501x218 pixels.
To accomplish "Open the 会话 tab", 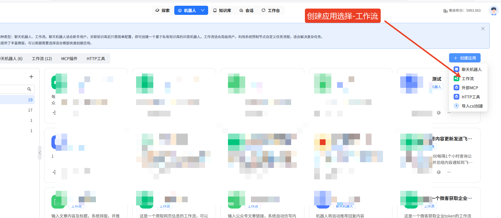I will click(247, 11).
